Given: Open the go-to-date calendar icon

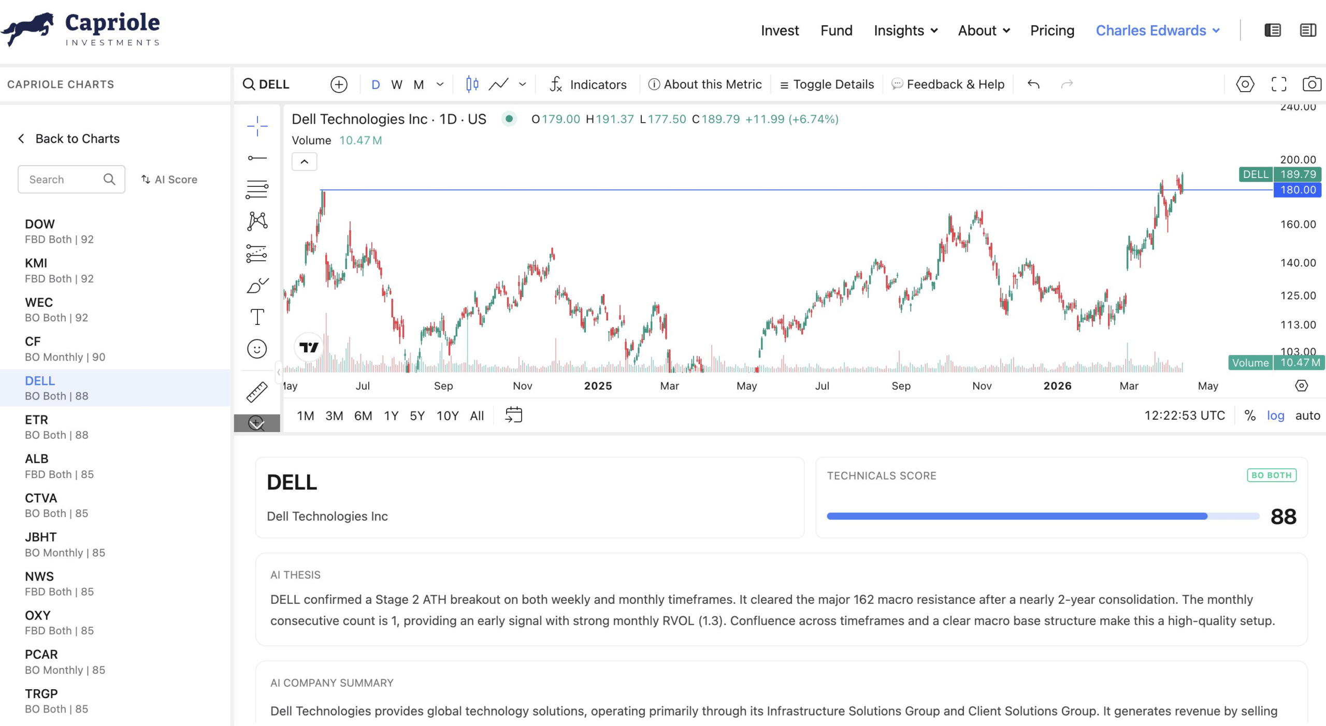Looking at the screenshot, I should click(x=513, y=415).
